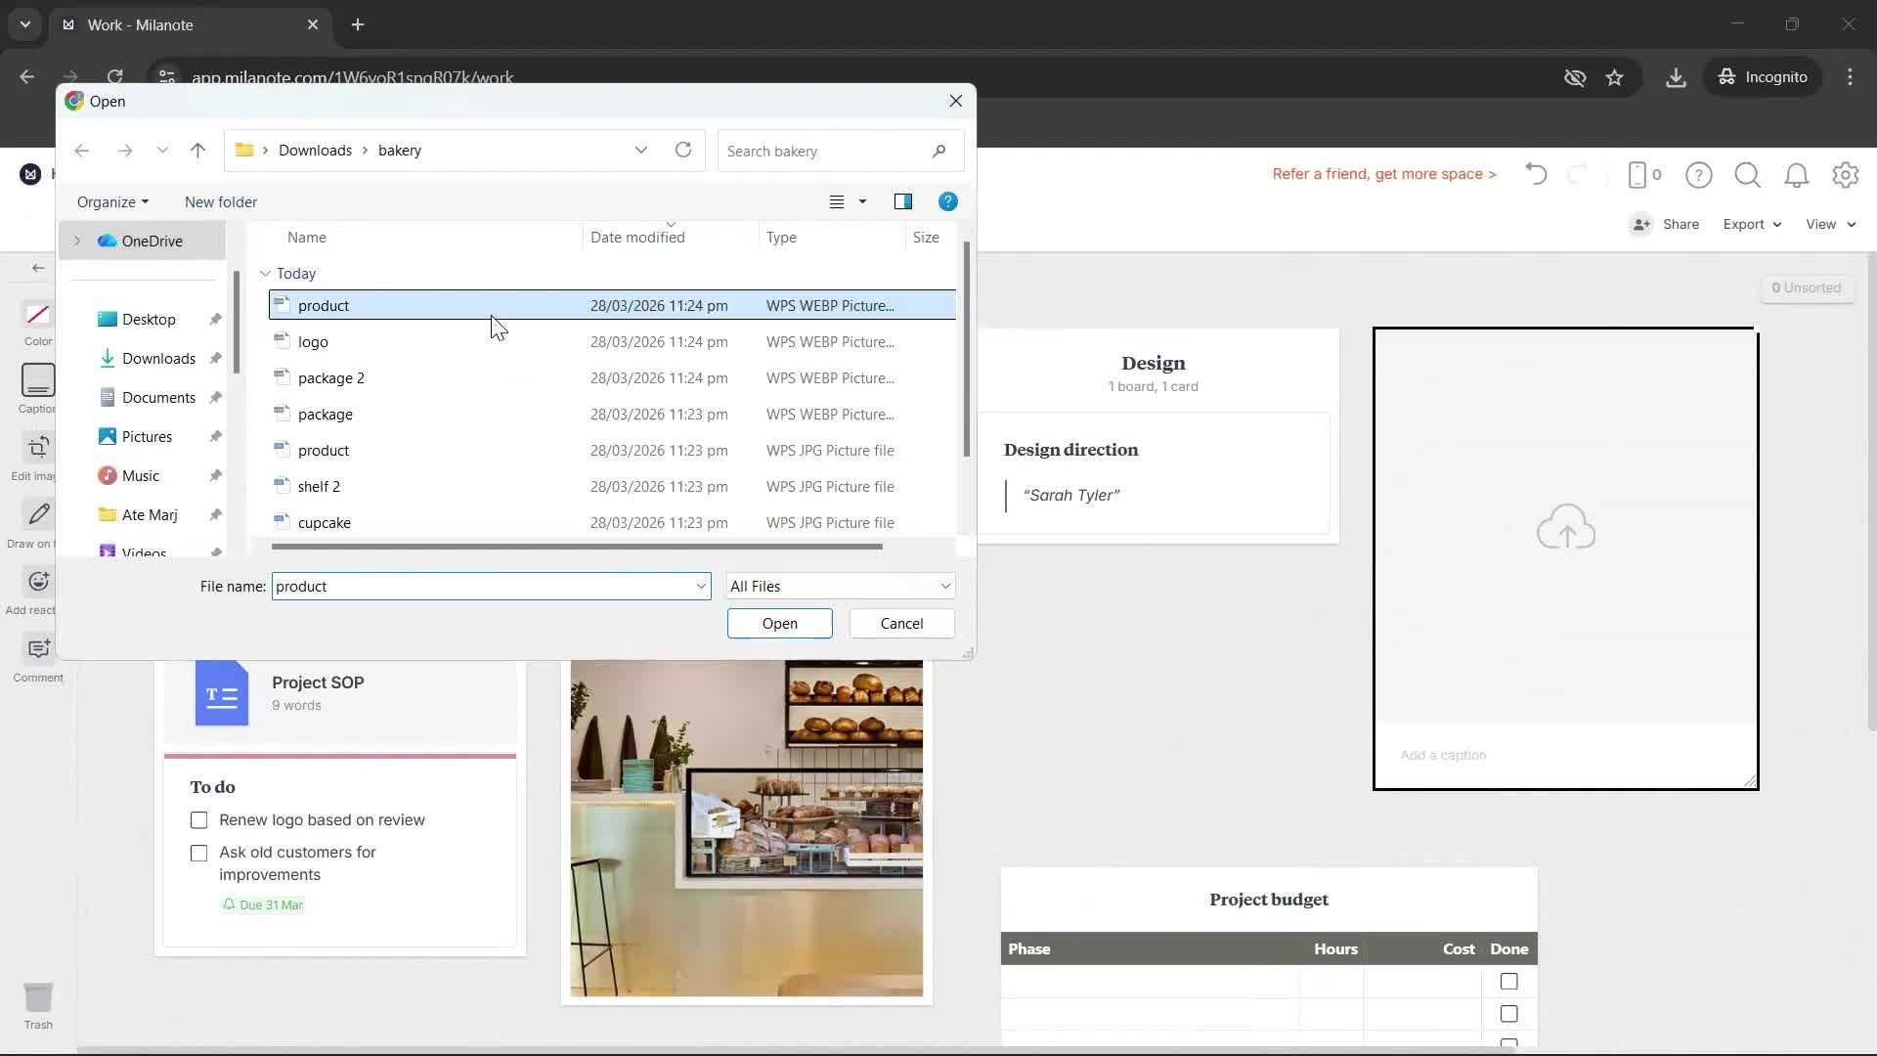
Task: Tick first Done checkbox in budget table
Action: coord(1508,982)
